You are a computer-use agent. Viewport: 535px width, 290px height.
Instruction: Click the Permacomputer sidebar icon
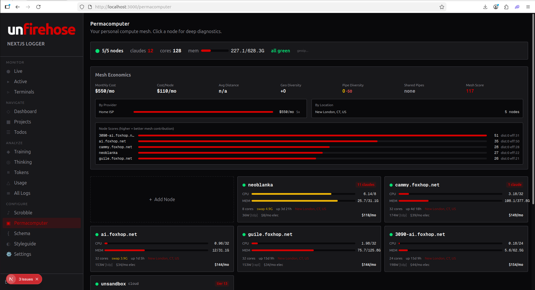point(9,223)
